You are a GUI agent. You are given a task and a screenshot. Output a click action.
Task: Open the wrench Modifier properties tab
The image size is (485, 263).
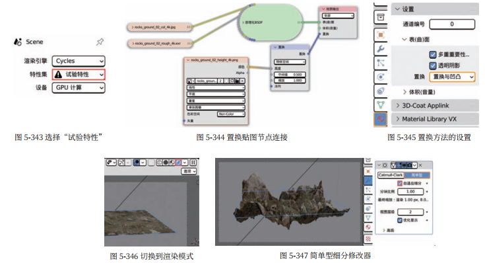pos(381,49)
